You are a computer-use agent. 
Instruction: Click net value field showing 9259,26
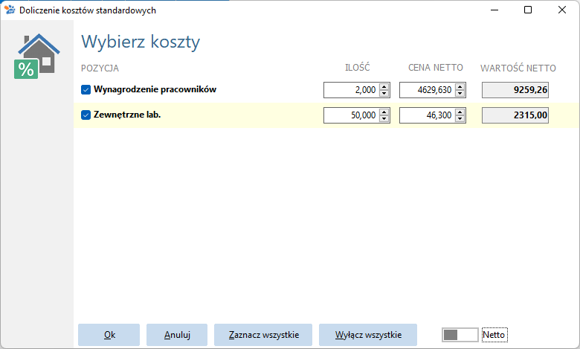(x=515, y=90)
